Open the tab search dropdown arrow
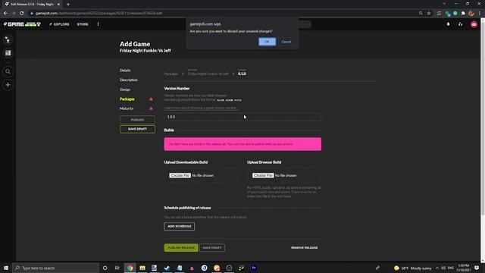The image size is (485, 273). (x=444, y=4)
